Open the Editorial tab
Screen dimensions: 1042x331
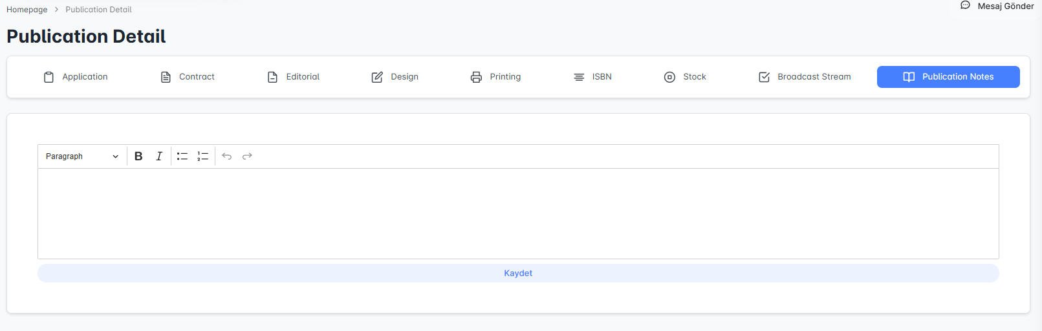(x=294, y=77)
